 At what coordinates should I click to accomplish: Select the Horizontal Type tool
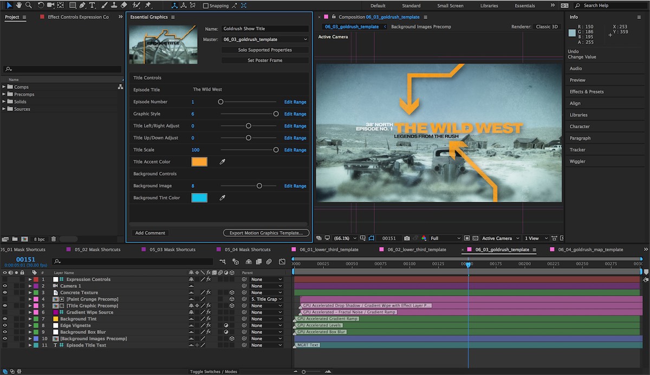click(x=92, y=5)
